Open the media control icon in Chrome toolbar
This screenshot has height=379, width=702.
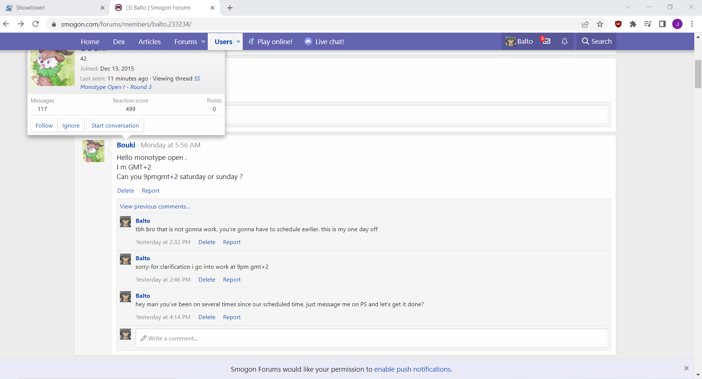click(648, 24)
